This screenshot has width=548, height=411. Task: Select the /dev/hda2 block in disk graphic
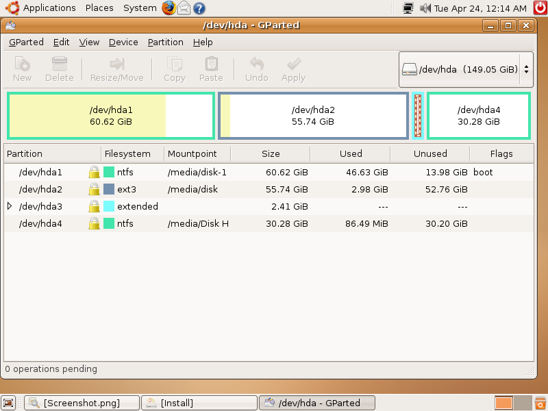pos(313,116)
